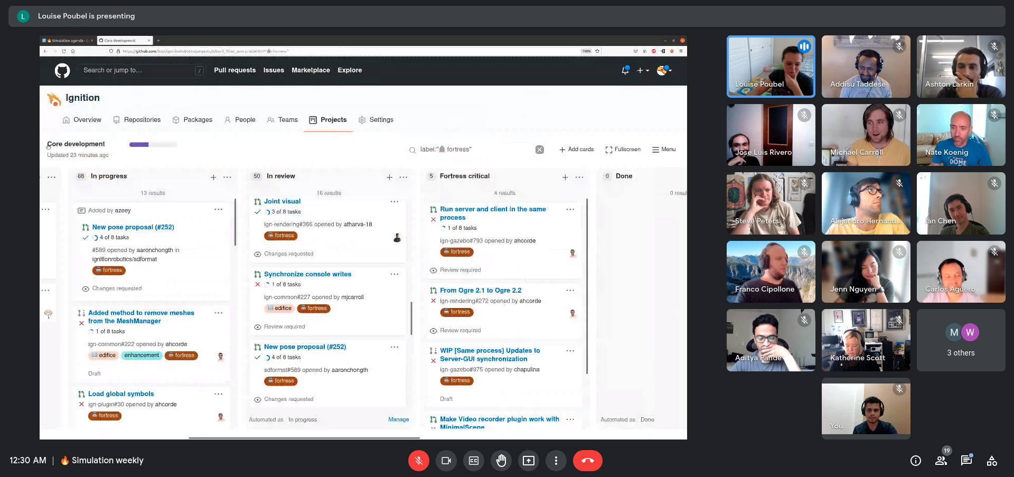Viewport: 1014px width, 477px height.
Task: Click the enhancement label on MeshManager card
Action: click(142, 356)
